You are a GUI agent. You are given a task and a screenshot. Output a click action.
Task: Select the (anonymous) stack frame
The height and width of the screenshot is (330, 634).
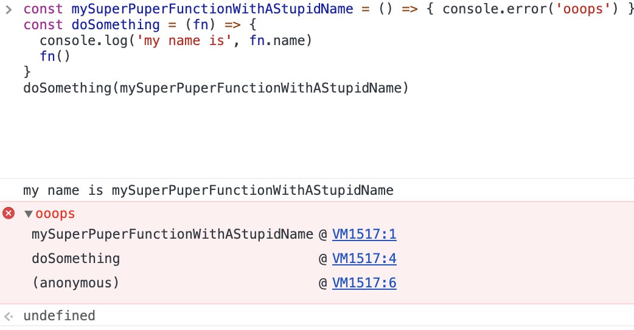75,283
